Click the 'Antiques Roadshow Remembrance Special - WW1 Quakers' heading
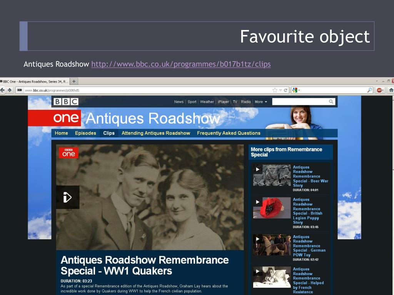The image size is (394, 295). (x=145, y=265)
